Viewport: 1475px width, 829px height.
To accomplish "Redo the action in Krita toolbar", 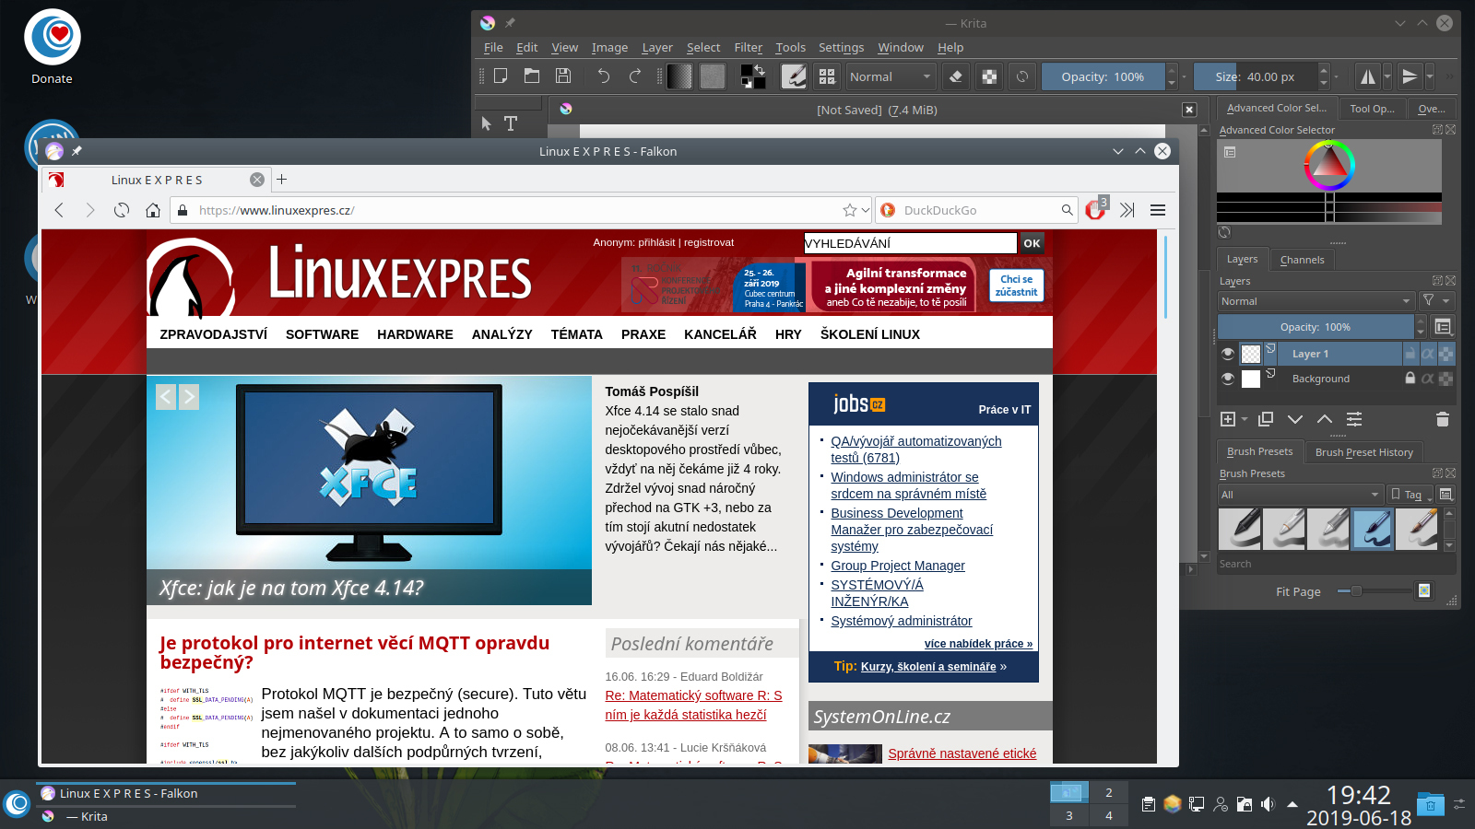I will click(x=635, y=76).
